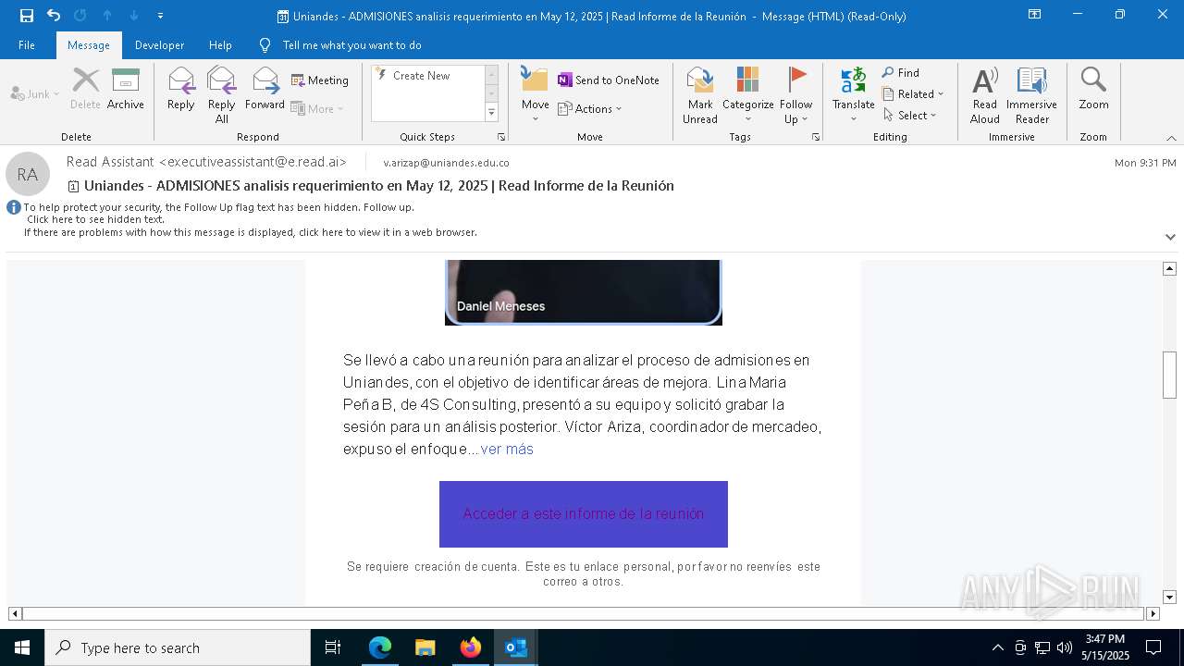Viewport: 1184px width, 666px height.
Task: Open Manage Quick Steps dialog launcher
Action: [501, 137]
